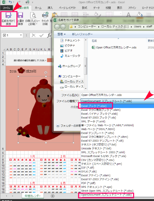Open the 整理 dropdown menu

[x=62, y=34]
